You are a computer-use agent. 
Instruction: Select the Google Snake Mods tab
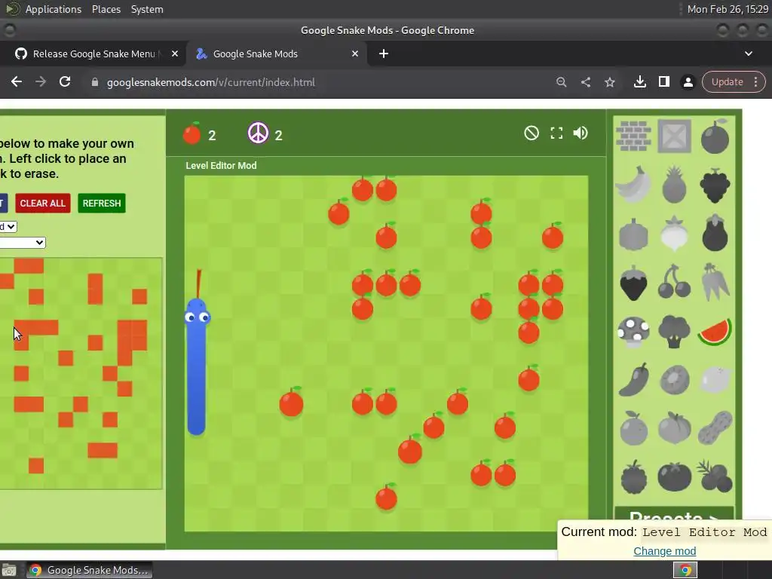tap(277, 54)
